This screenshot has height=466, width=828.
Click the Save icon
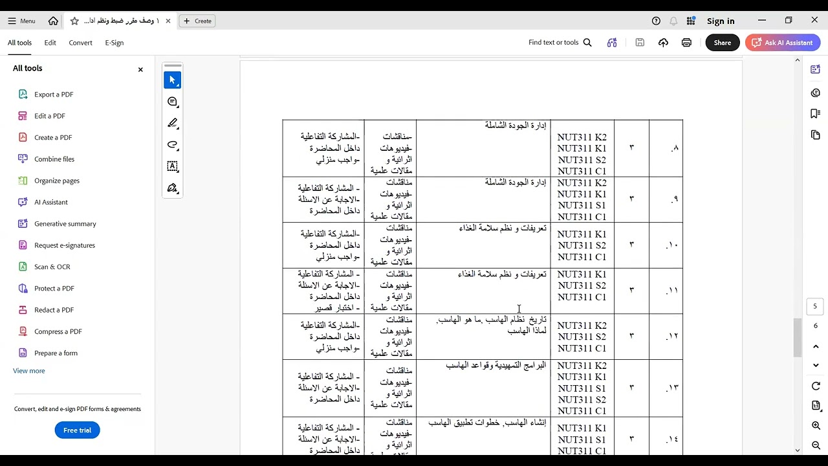(x=640, y=43)
